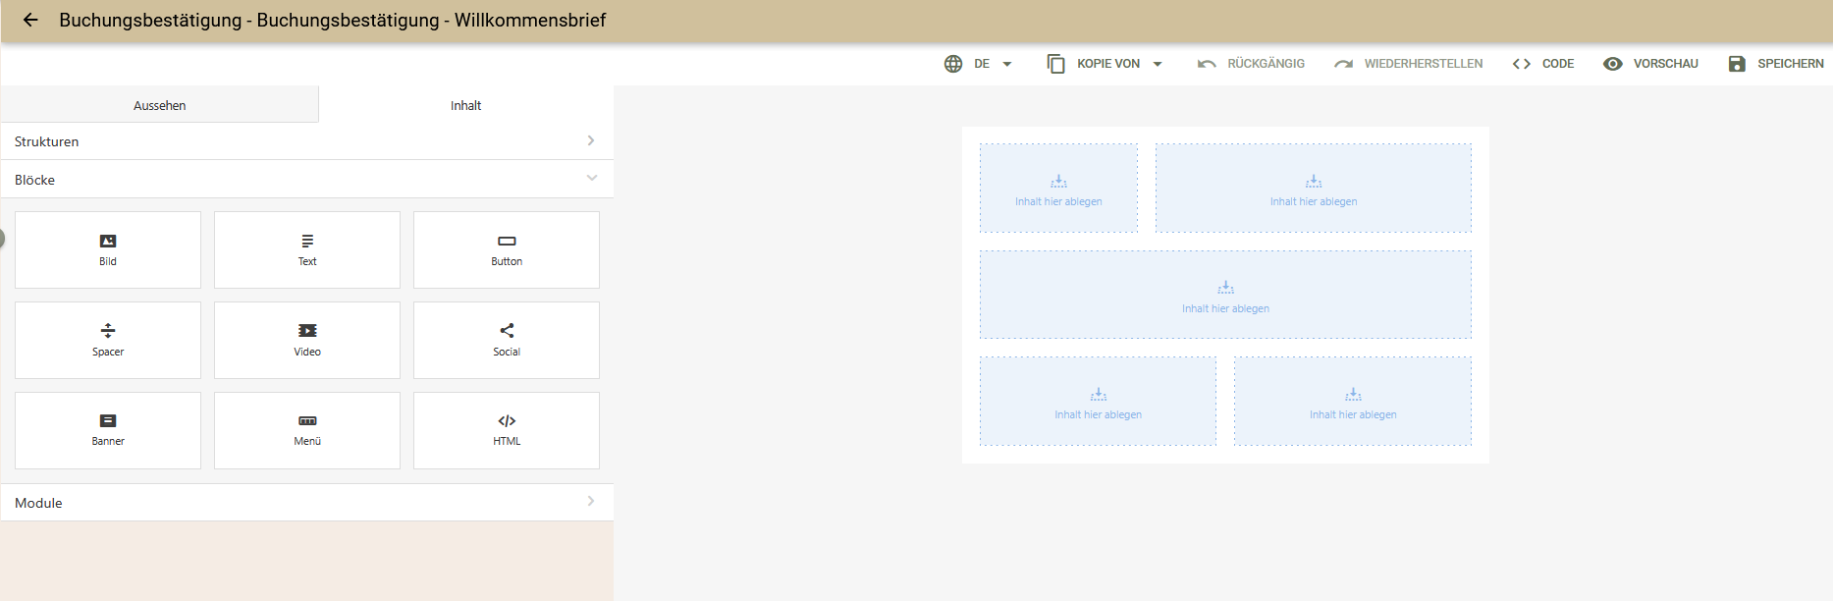Collapse the Blöcke section header
The width and height of the screenshot is (1833, 601).
(x=307, y=180)
